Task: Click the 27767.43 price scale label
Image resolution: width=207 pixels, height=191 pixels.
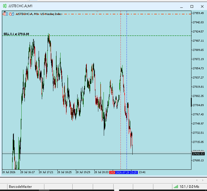Action: coord(198,114)
